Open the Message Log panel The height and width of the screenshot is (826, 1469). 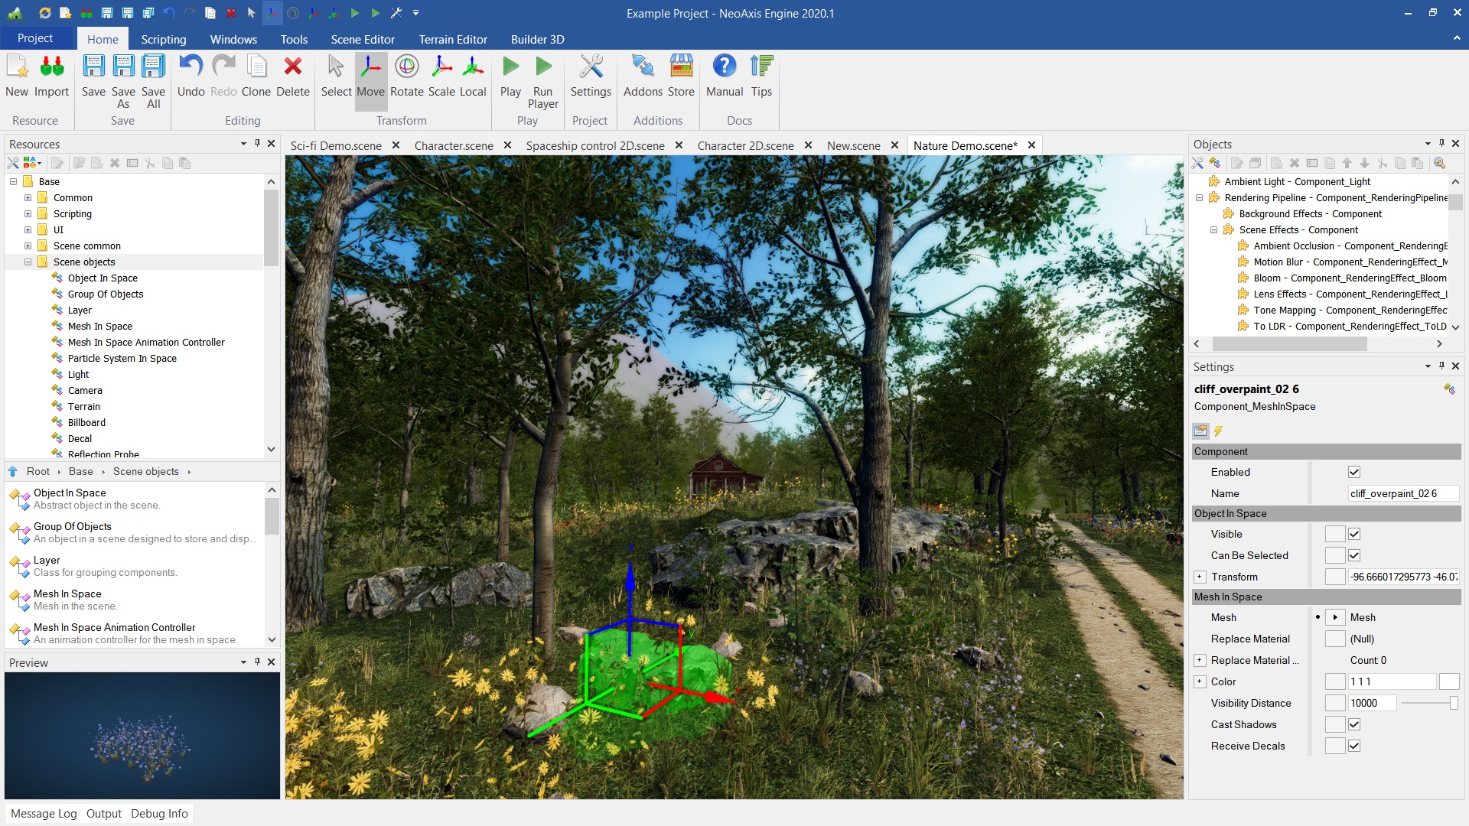click(44, 813)
